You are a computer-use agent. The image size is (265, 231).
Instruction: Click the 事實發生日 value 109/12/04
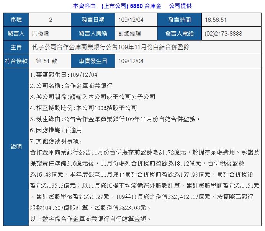(x=131, y=61)
